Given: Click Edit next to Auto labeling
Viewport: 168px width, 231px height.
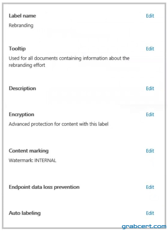Looking at the screenshot, I should tap(150, 213).
